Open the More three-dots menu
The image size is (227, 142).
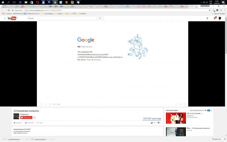(40, 123)
